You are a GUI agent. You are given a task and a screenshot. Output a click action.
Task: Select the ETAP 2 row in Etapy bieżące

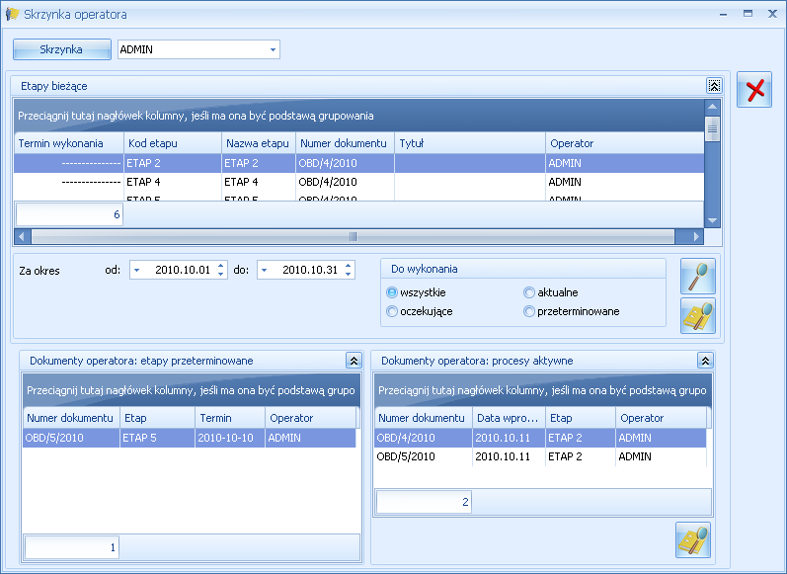[x=358, y=163]
